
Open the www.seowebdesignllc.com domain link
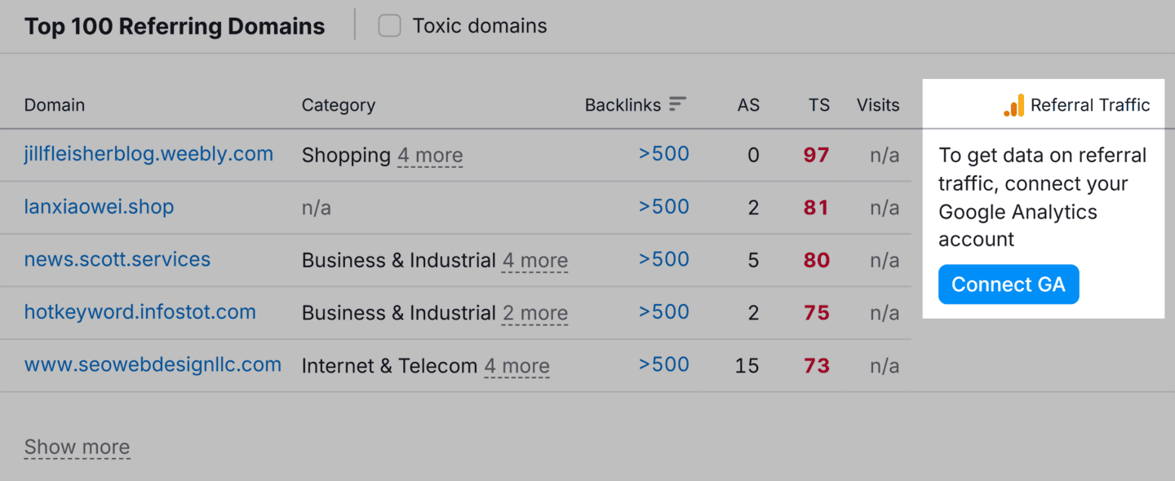[153, 364]
